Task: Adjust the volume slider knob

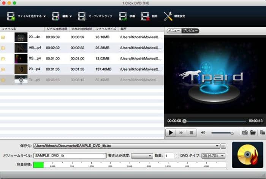Action: pyautogui.click(x=232, y=133)
